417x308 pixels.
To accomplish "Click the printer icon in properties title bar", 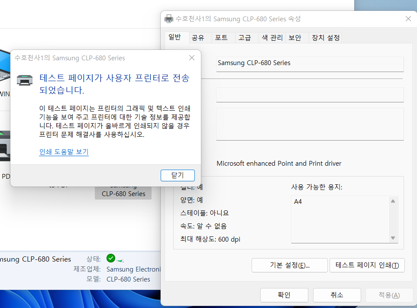I will click(169, 19).
